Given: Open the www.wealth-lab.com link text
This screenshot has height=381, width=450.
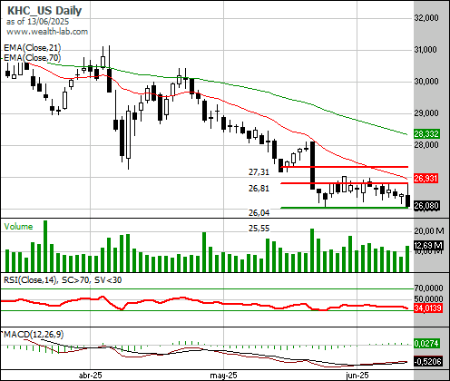Looking at the screenshot, I should coord(47,32).
